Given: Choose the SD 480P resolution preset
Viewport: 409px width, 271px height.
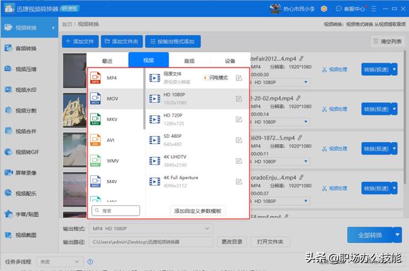Looking at the screenshot, I should [x=197, y=140].
